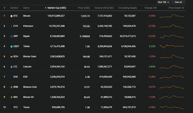The height and width of the screenshot is (113, 193).
Task: Sort table by Price (USD) header
Action: 84,8
